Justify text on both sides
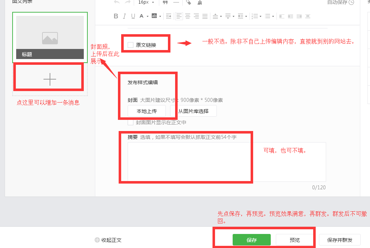The image size is (370, 248). click(205, 16)
